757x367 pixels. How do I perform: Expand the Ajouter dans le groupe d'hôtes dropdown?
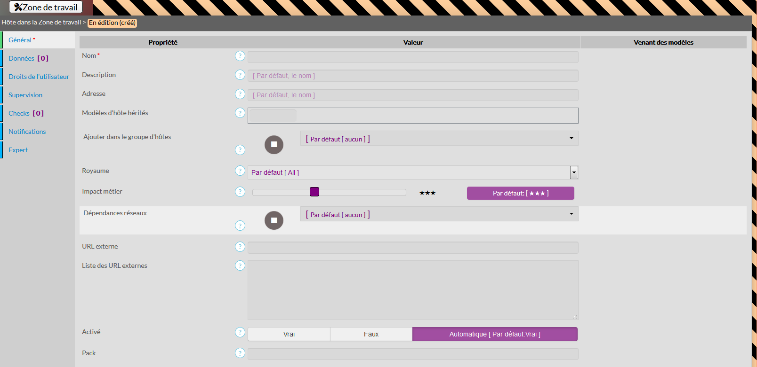pos(571,138)
